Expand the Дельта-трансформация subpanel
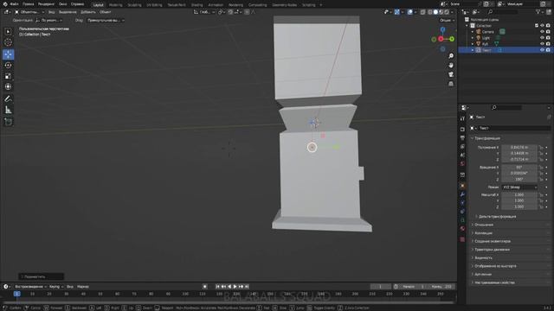The width and height of the screenshot is (554, 311). coord(497,217)
